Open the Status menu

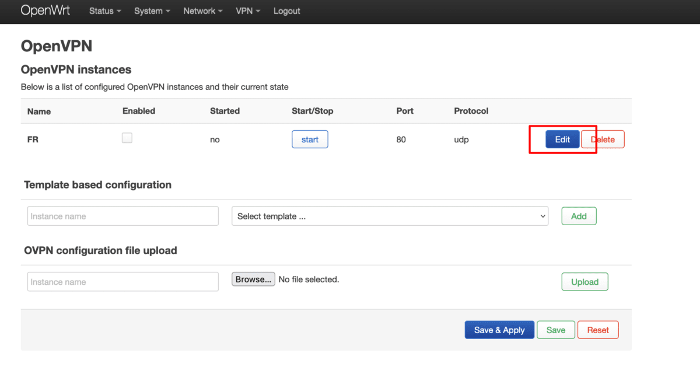pyautogui.click(x=105, y=11)
